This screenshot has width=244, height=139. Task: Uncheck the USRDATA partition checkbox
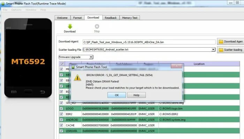61,131
